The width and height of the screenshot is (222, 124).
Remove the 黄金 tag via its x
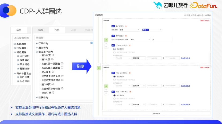[148, 30]
